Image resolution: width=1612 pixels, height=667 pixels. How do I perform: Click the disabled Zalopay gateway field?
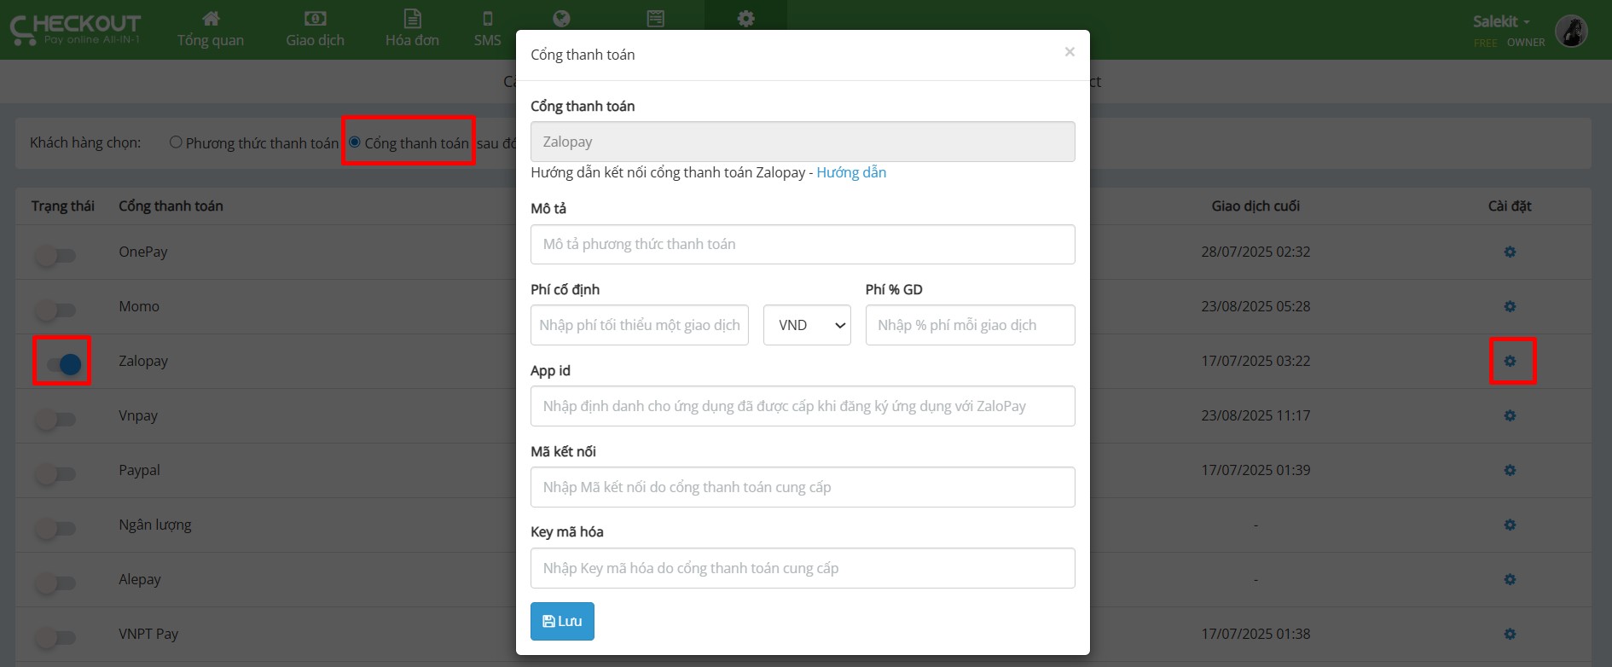(803, 142)
